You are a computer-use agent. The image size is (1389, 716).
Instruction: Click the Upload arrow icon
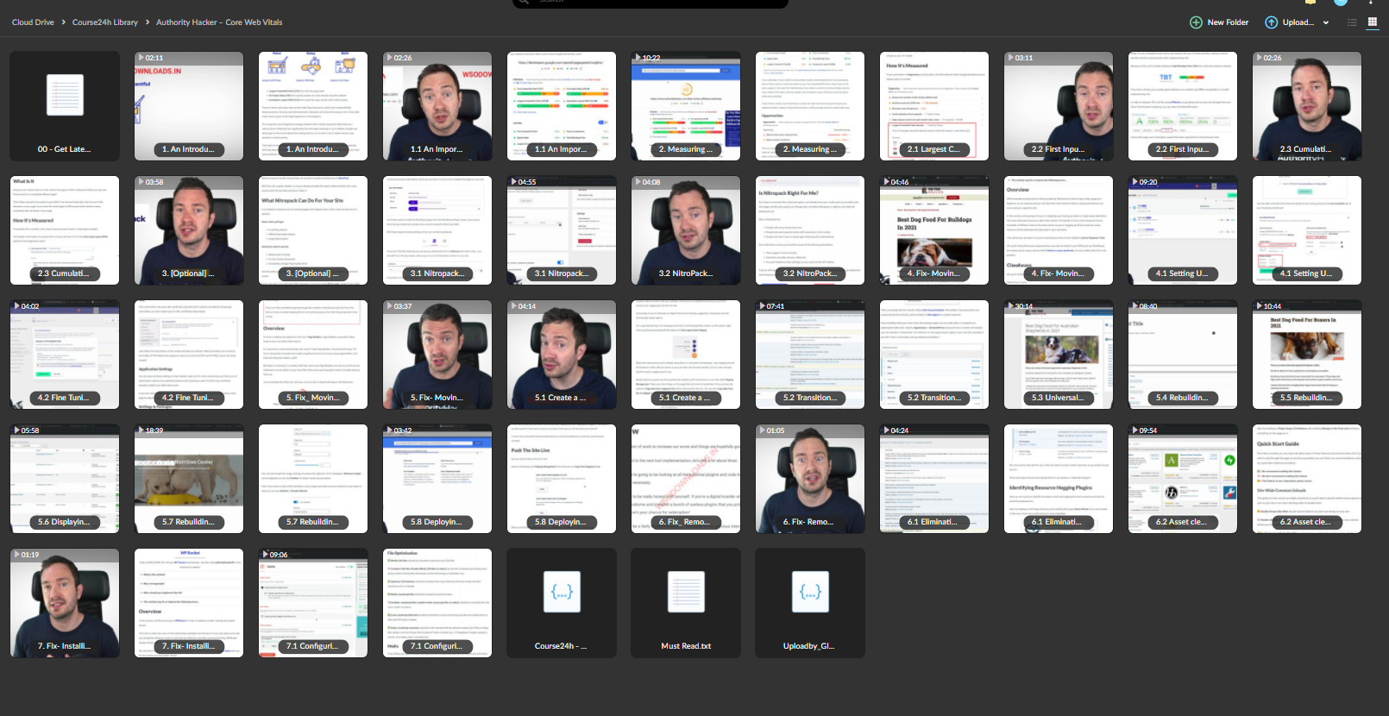1271,22
